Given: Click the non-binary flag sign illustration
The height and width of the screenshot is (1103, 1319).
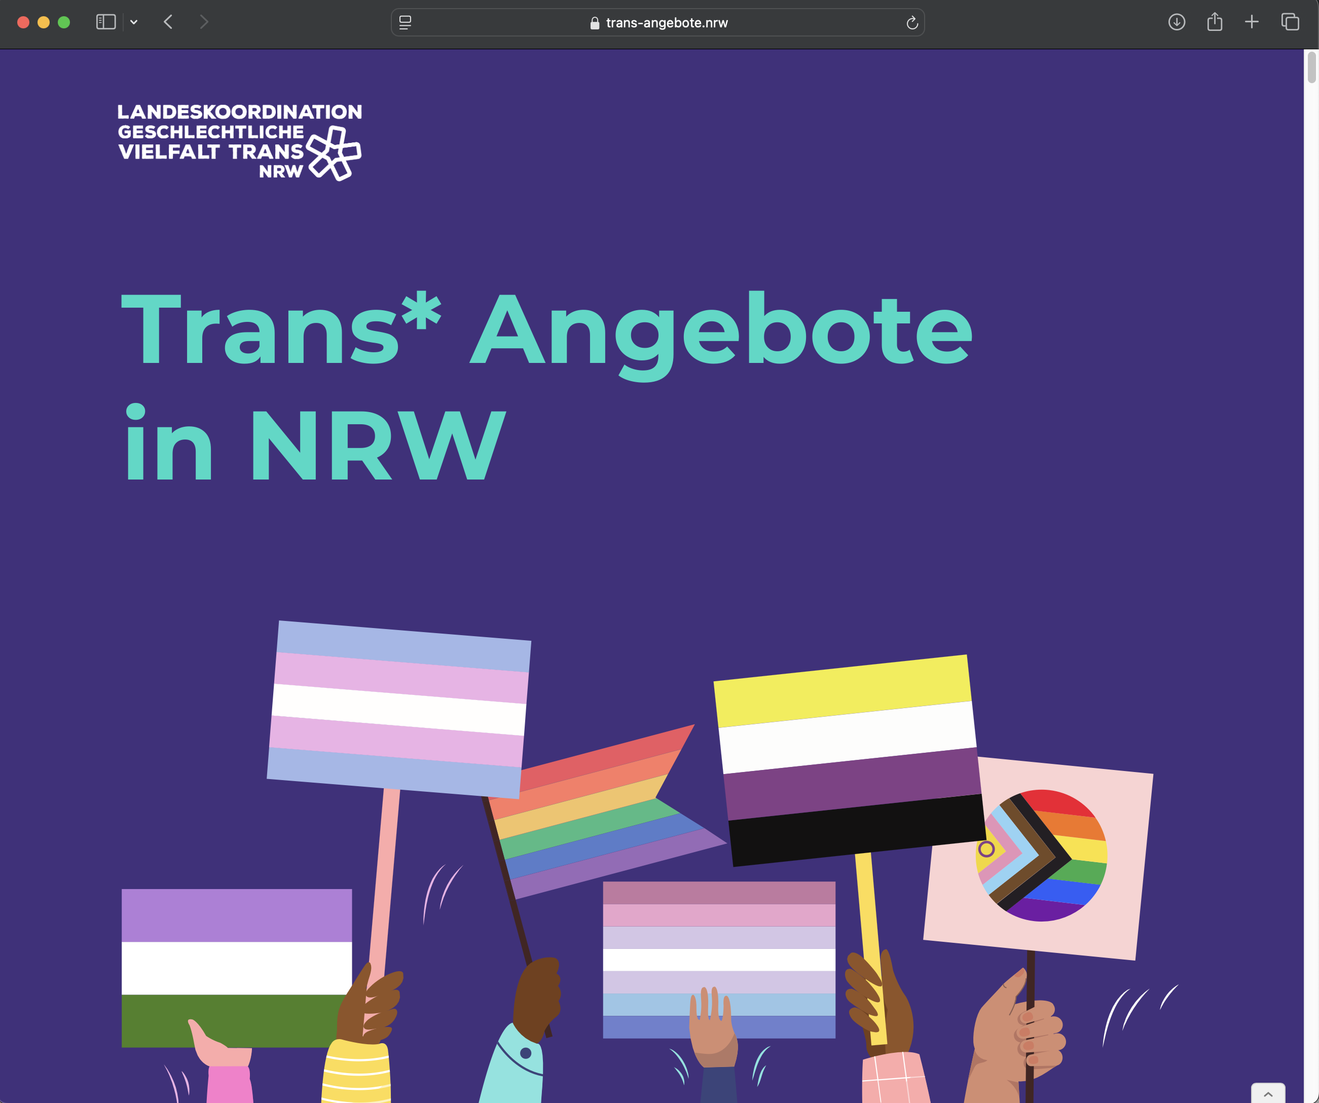Looking at the screenshot, I should pyautogui.click(x=848, y=760).
